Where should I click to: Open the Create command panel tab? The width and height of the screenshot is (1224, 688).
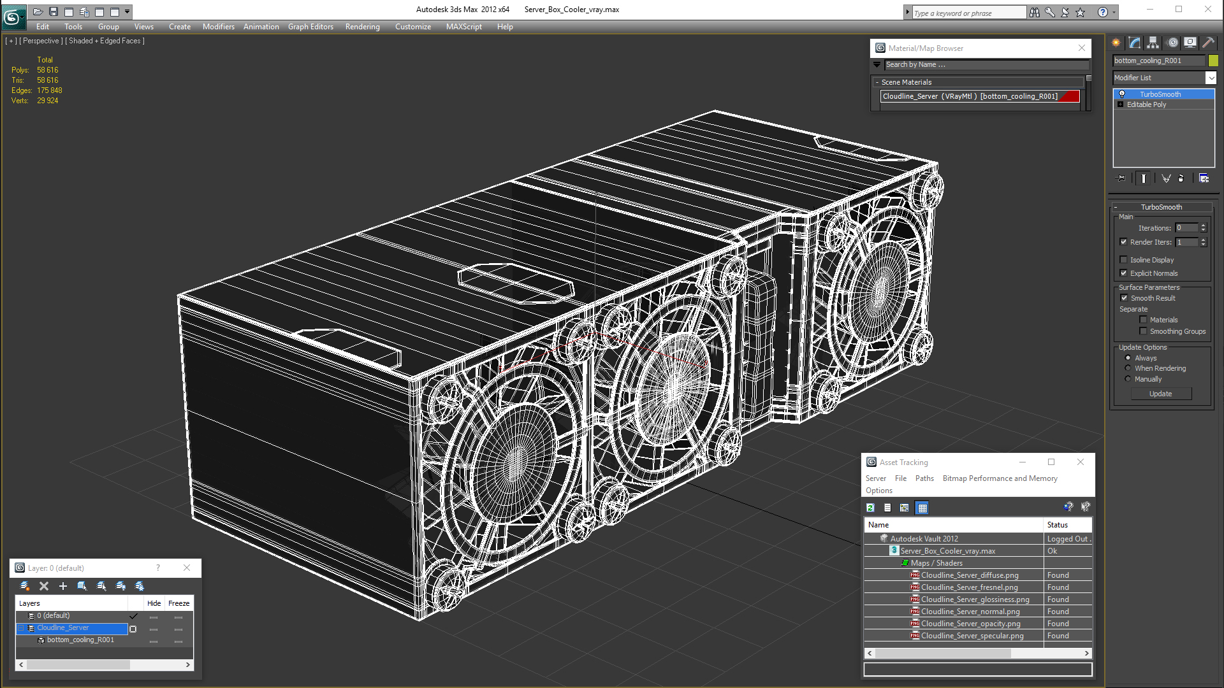tap(1116, 43)
